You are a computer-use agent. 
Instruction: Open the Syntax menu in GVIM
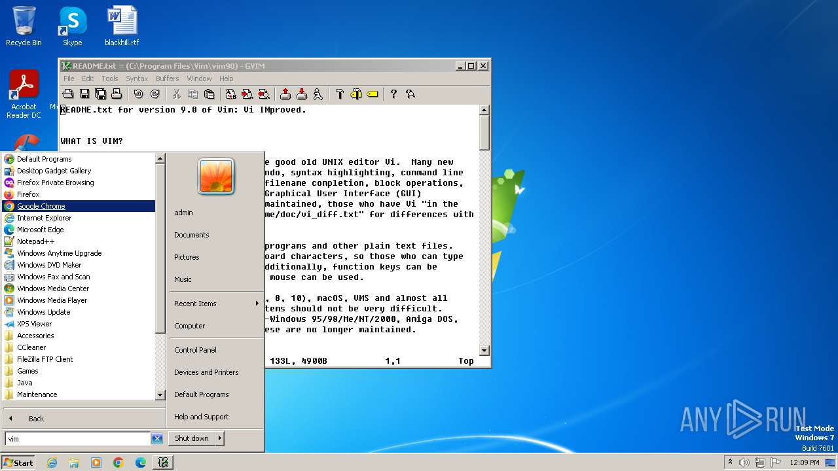(137, 78)
